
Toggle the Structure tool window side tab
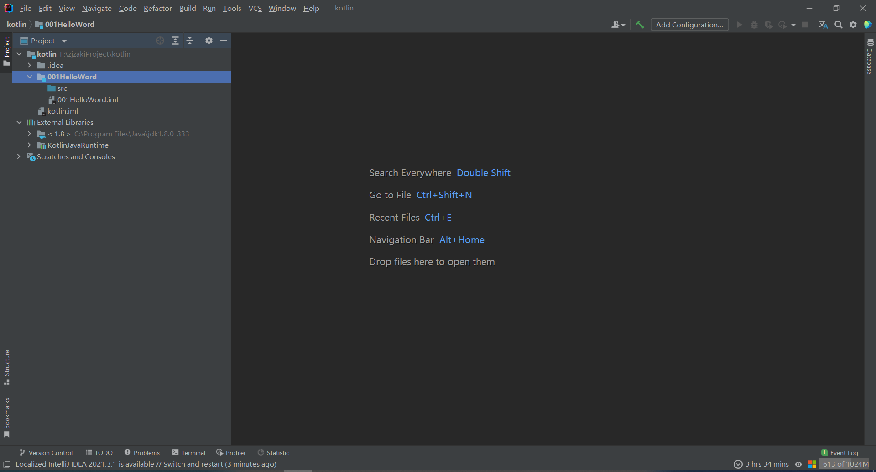coord(6,367)
